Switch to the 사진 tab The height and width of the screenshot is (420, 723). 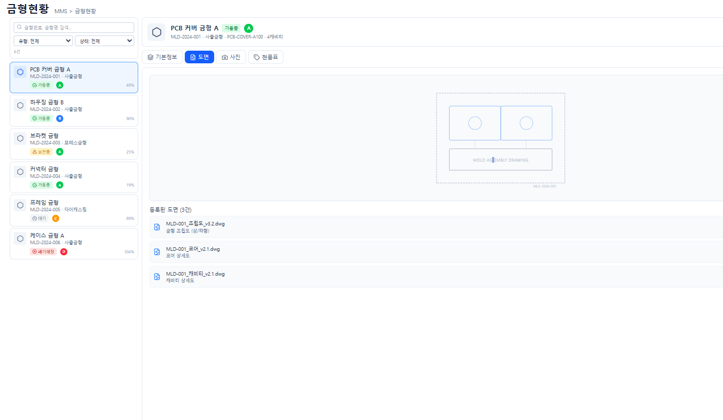tap(231, 57)
